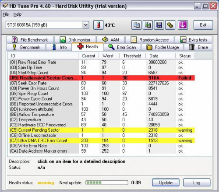Click the purple download arrow icon
This screenshot has height=192, width=219.
point(183,25)
